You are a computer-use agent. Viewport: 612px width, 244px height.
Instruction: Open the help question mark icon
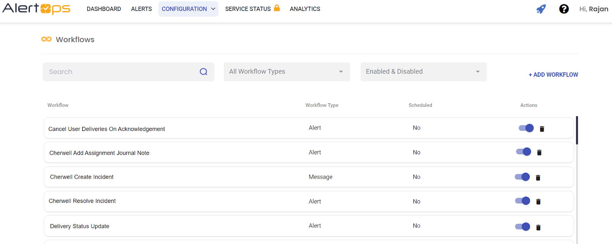564,9
